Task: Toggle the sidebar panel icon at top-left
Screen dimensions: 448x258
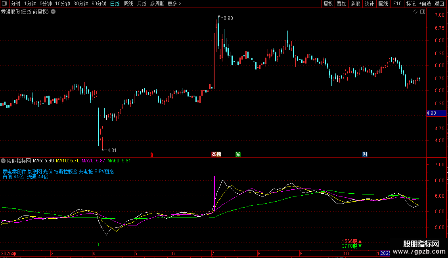Action: (x=4, y=4)
